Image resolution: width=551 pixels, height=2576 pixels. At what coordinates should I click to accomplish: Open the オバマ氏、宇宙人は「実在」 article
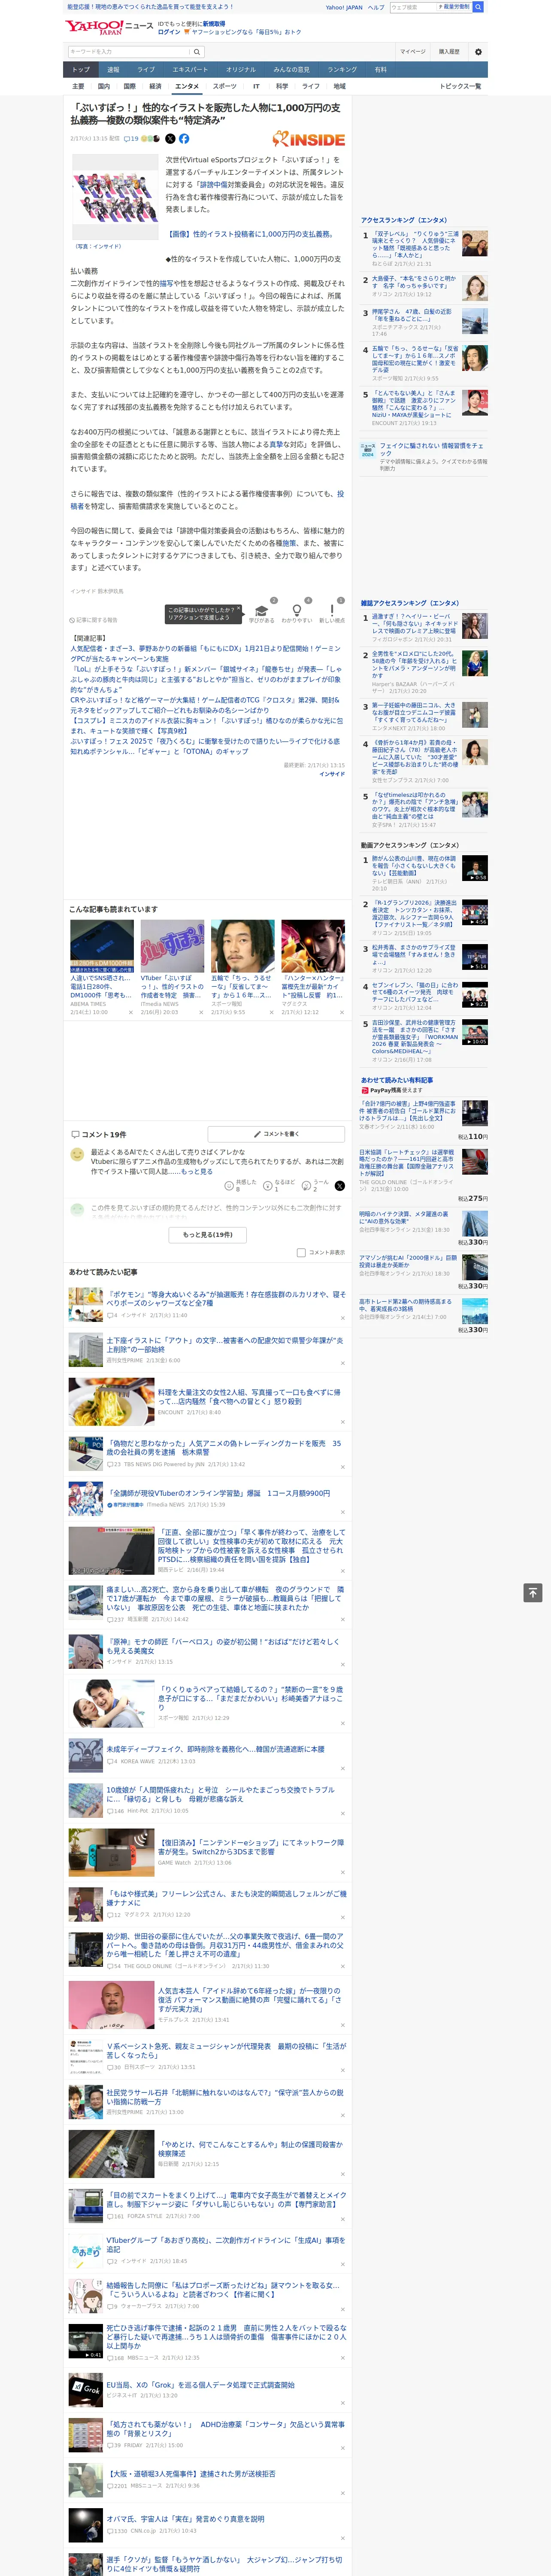pyautogui.click(x=186, y=2518)
